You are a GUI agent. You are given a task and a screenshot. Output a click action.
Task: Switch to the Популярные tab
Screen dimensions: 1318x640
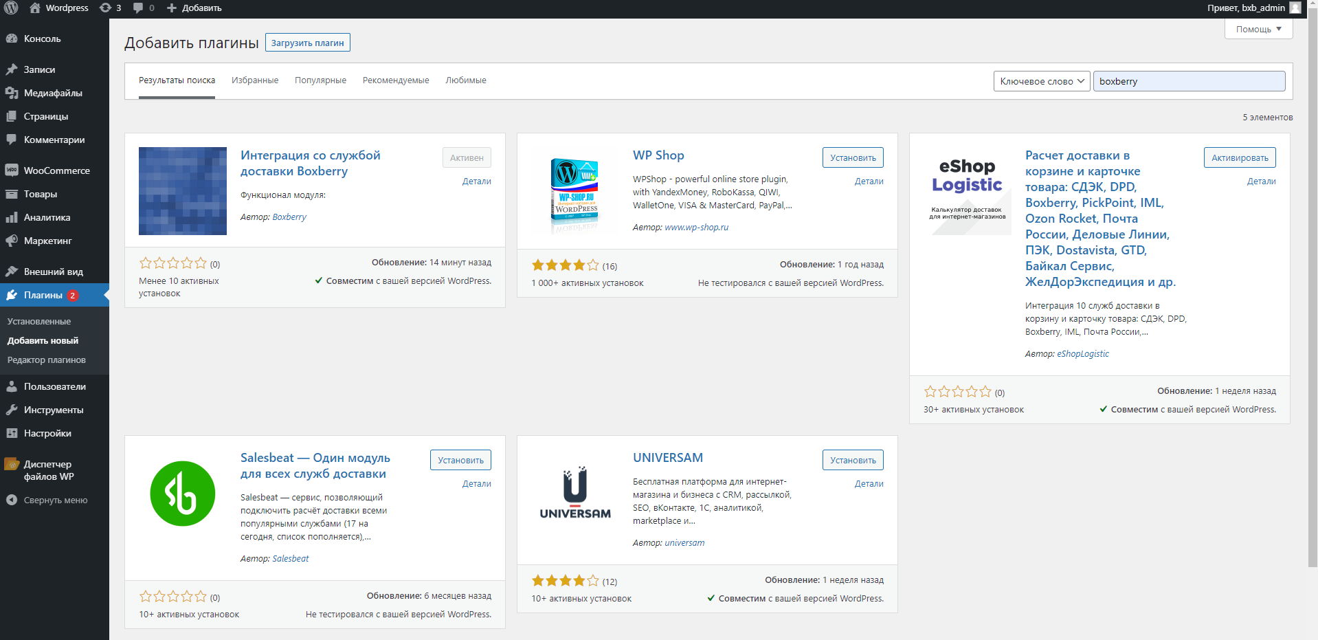(x=320, y=80)
